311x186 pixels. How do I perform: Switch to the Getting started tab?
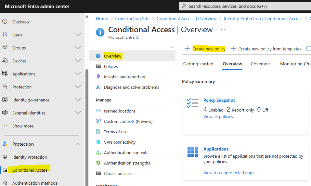tap(198, 64)
